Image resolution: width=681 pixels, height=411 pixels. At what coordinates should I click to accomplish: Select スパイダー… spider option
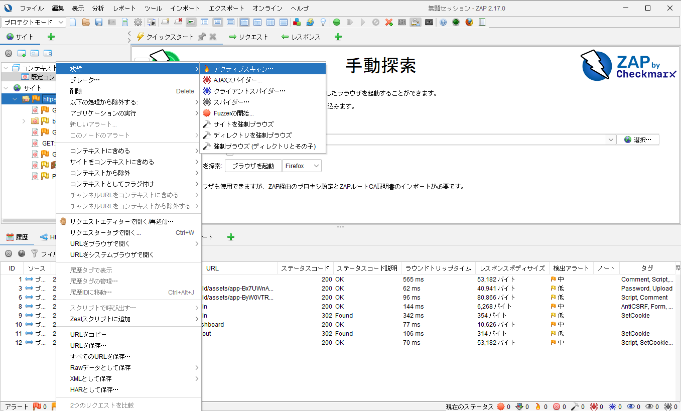click(x=263, y=102)
